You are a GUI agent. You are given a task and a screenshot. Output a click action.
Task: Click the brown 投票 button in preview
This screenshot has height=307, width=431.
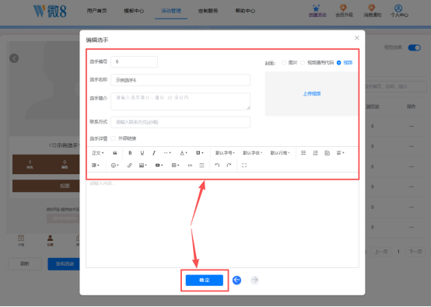tap(46, 186)
